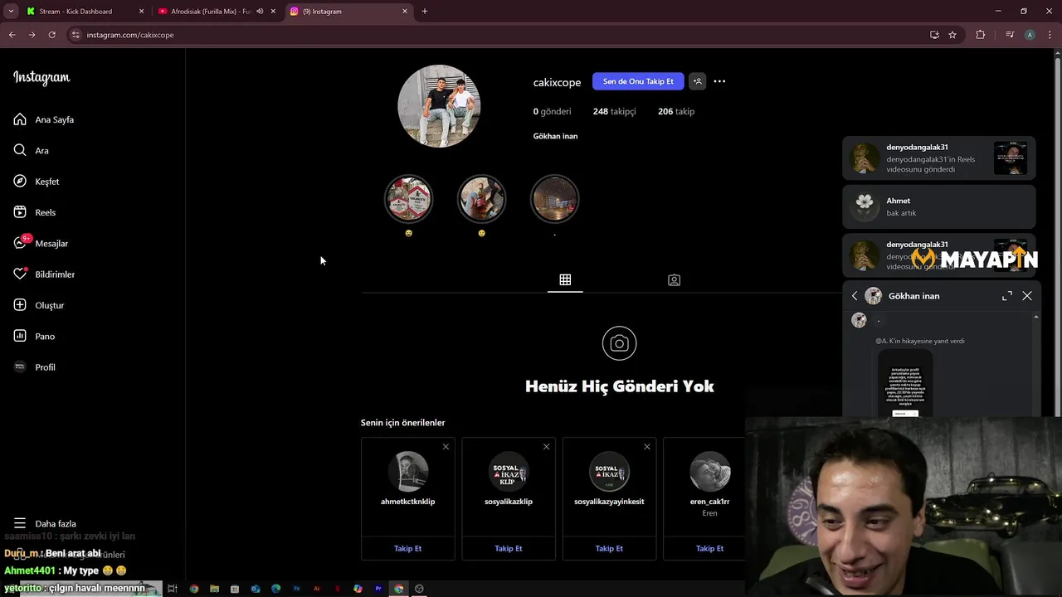Open Pano dashboard
Image resolution: width=1062 pixels, height=597 pixels.
[34, 336]
